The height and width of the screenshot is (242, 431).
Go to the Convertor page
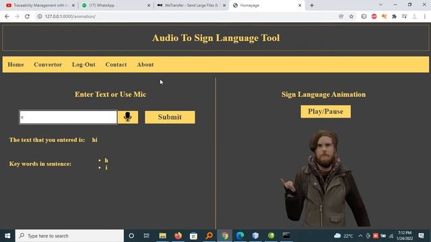tap(48, 65)
